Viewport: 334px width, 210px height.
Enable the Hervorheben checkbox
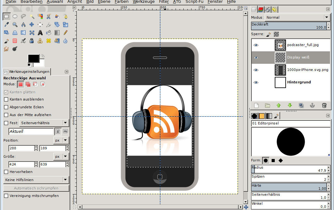coord(6,172)
